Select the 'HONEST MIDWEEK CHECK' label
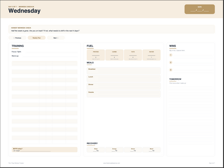The height and width of the screenshot is (168, 224). 21,28
